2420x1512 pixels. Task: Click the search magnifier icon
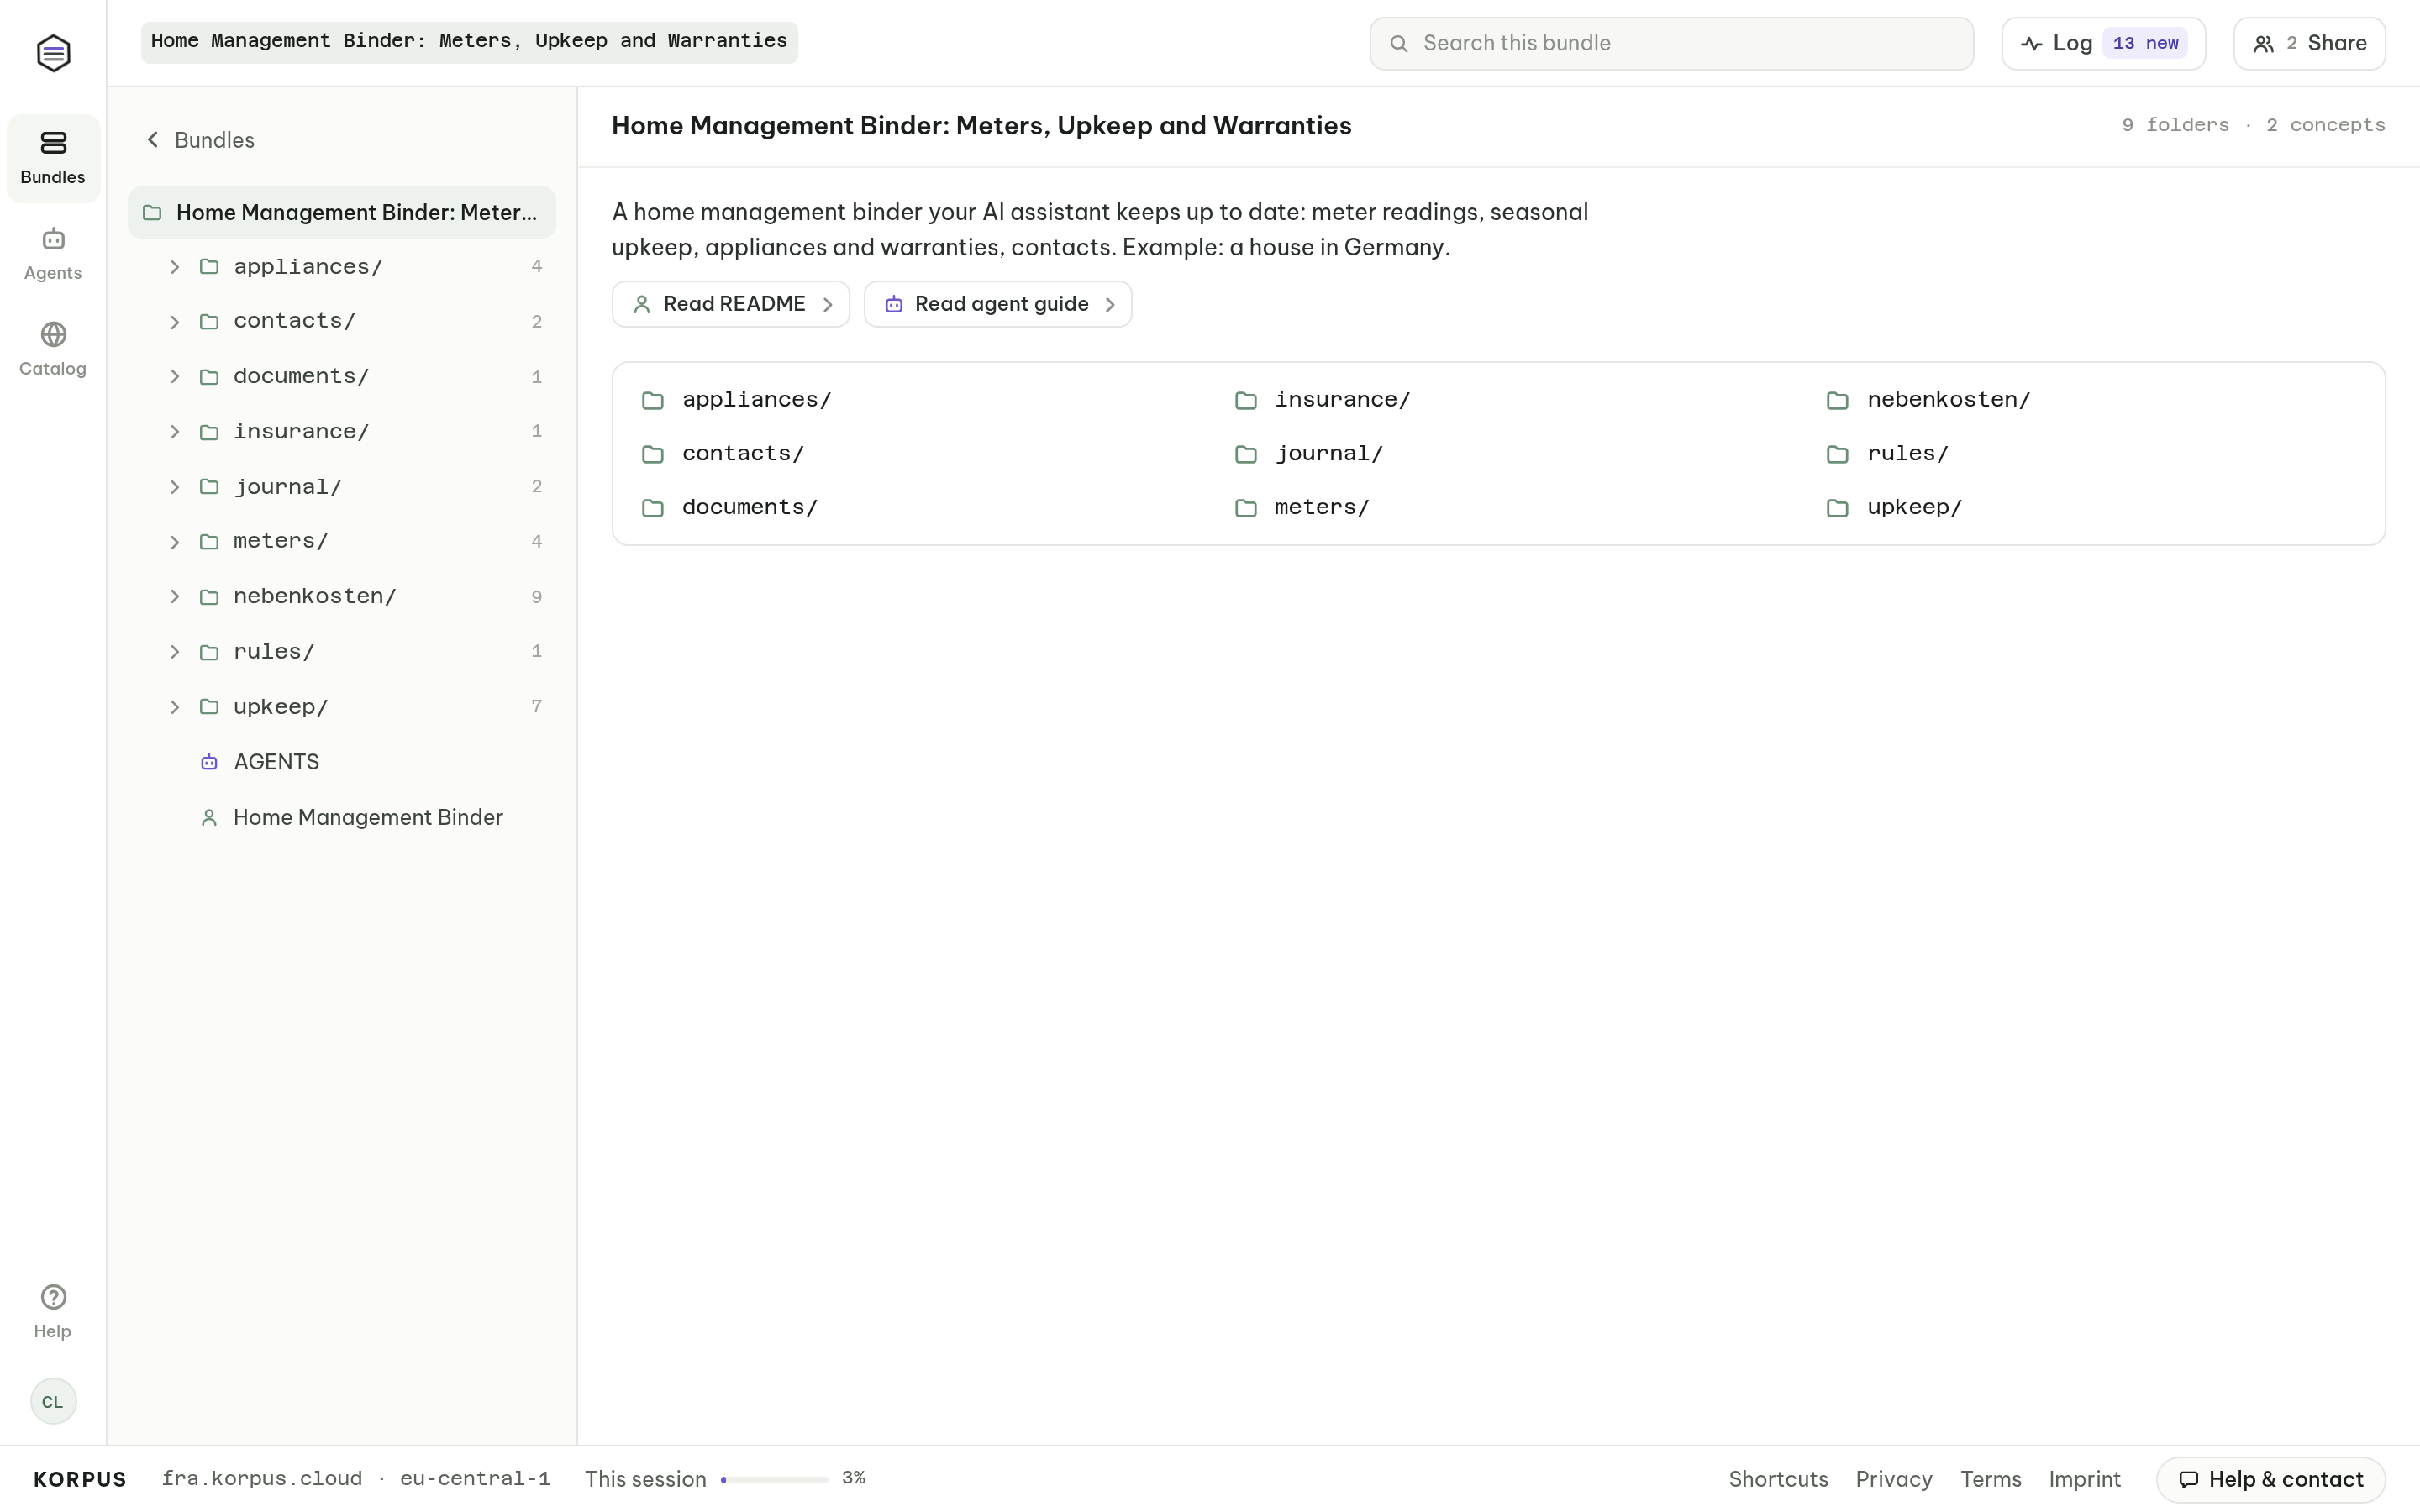tap(1399, 43)
